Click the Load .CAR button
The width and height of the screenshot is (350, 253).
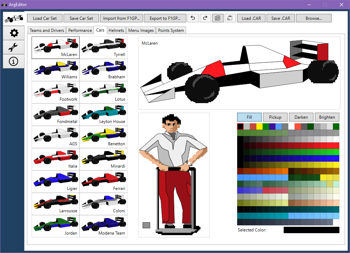click(x=251, y=18)
